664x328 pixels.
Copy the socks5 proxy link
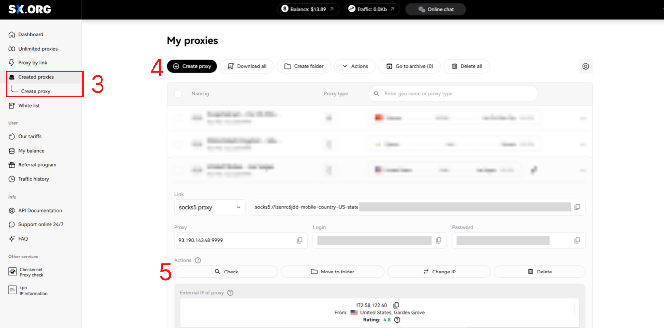(x=577, y=207)
